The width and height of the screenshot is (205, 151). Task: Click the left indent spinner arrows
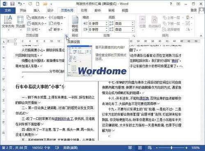click(x=107, y=23)
